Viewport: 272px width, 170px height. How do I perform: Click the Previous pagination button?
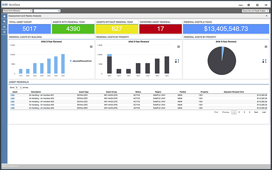226,112
